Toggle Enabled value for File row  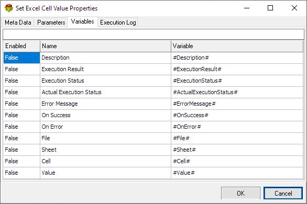pos(21,138)
